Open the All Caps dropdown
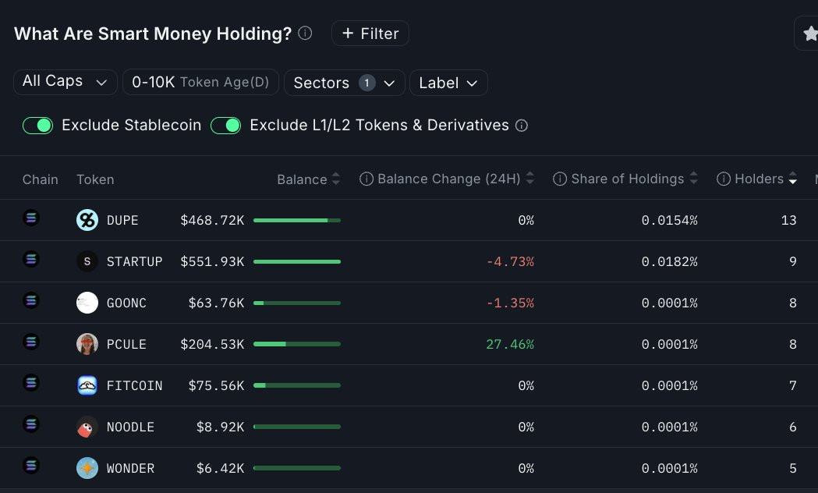 click(66, 83)
